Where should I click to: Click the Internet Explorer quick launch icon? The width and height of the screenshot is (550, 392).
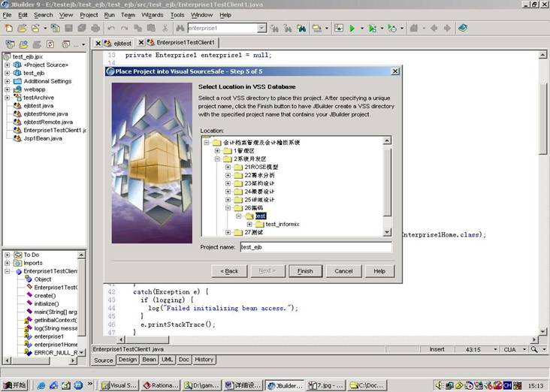41,385
